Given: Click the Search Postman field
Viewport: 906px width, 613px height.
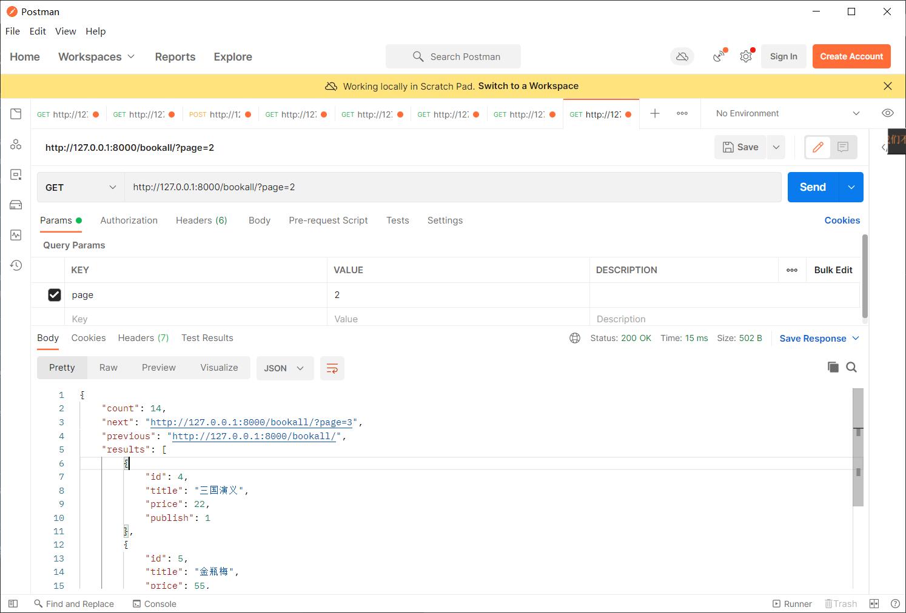Looking at the screenshot, I should (x=453, y=56).
